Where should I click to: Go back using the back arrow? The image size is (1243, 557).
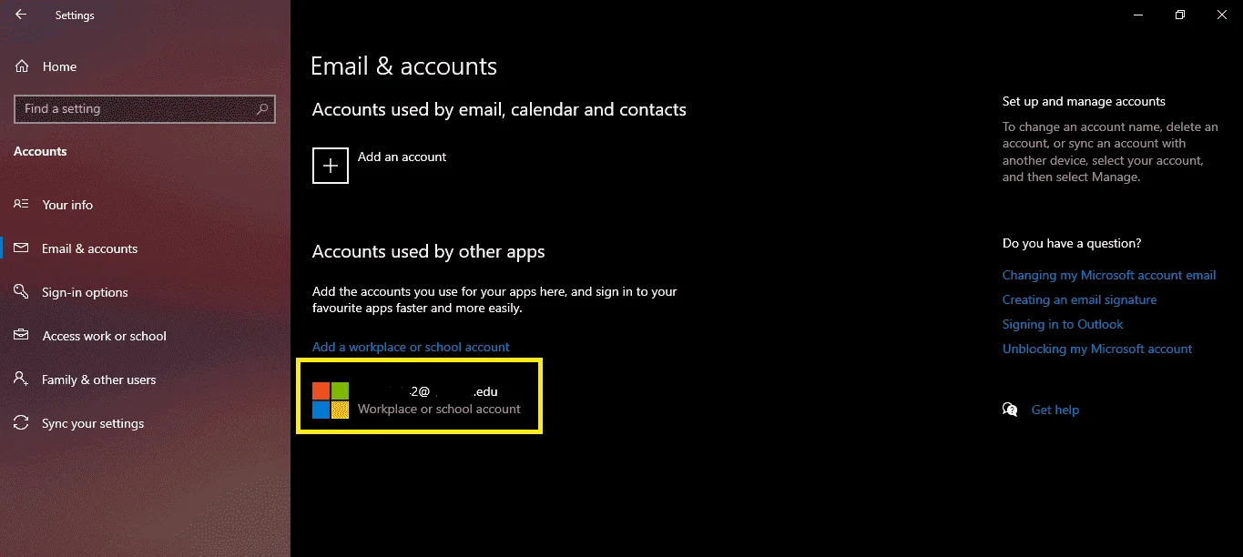[21, 15]
